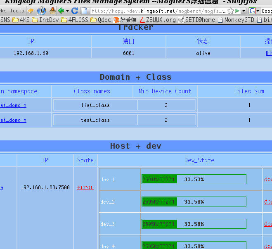The image size is (272, 249).
Task: Open the search engine selector dropdown
Action: pos(258,11)
